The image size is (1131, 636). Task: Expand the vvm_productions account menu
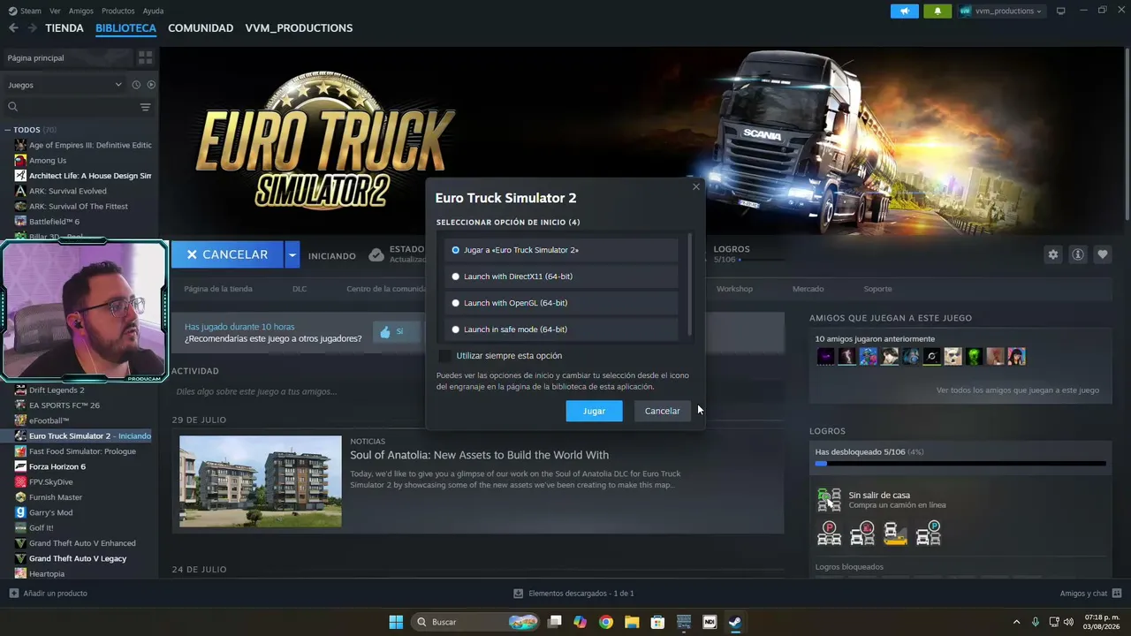click(1001, 11)
